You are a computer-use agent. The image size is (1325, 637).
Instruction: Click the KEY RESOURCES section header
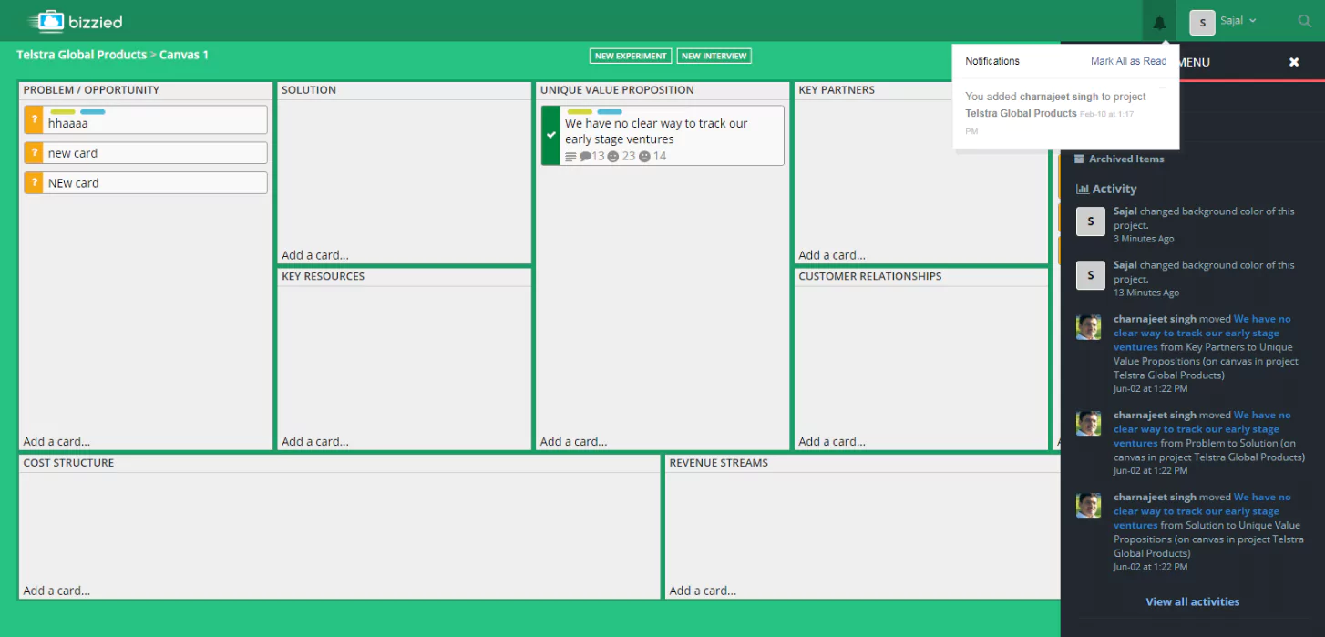[x=323, y=276]
